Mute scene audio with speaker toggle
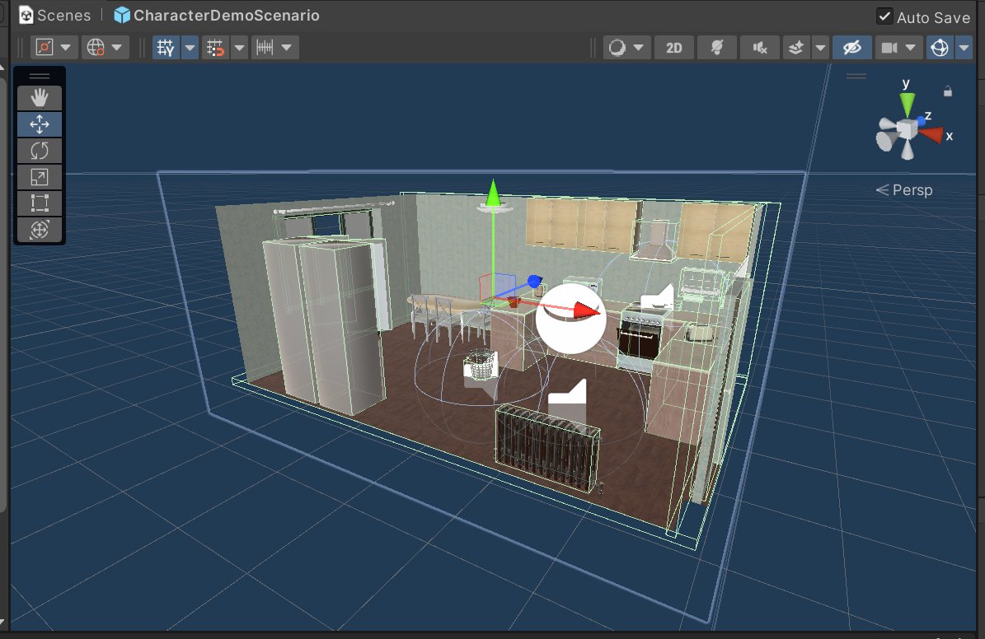Image resolution: width=985 pixels, height=639 pixels. pyautogui.click(x=759, y=47)
